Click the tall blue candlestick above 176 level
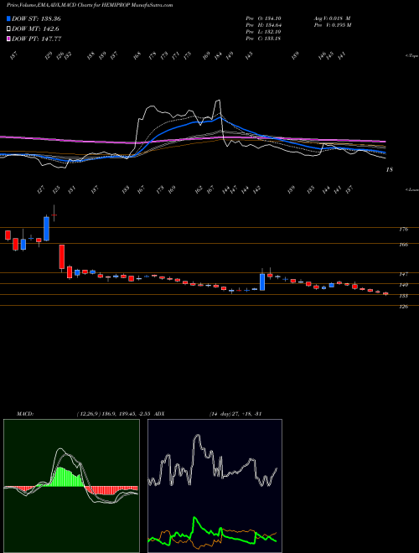 (x=46, y=229)
